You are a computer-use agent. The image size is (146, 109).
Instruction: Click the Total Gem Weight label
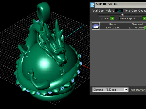click(103, 11)
